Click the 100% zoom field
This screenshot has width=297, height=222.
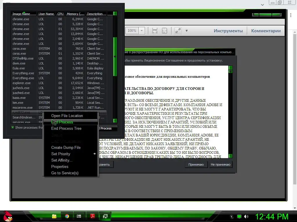point(132,31)
